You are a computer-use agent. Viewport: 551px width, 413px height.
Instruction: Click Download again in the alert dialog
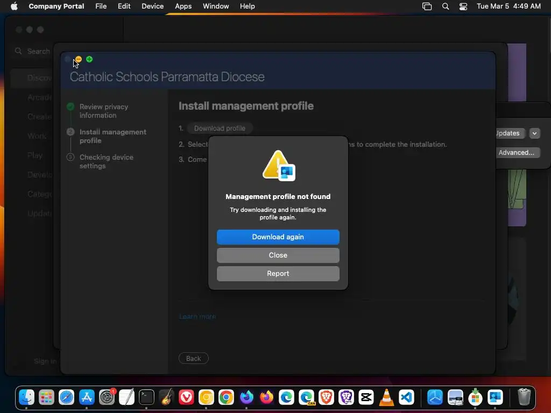[278, 237]
